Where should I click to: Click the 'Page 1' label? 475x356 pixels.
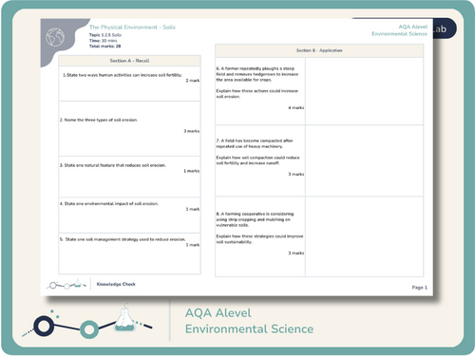coord(420,288)
